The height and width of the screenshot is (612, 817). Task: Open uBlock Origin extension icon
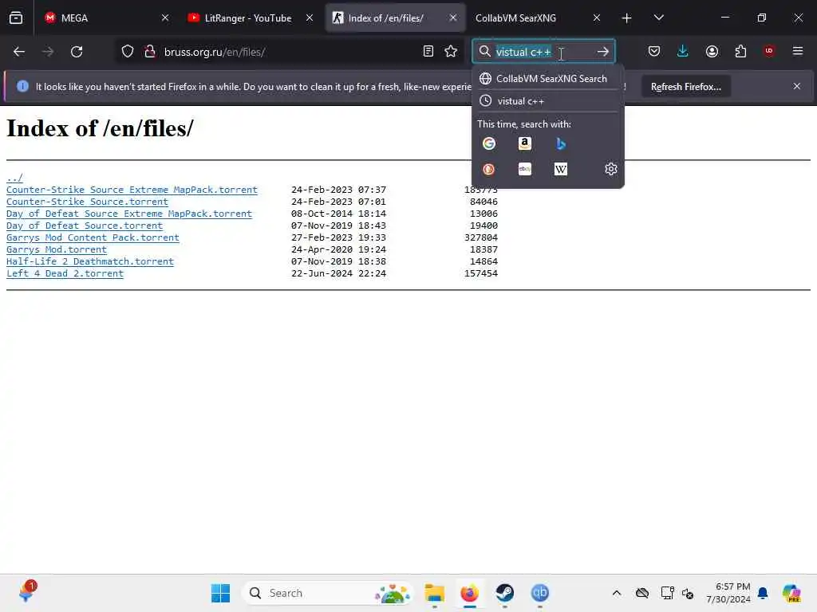[x=769, y=51]
